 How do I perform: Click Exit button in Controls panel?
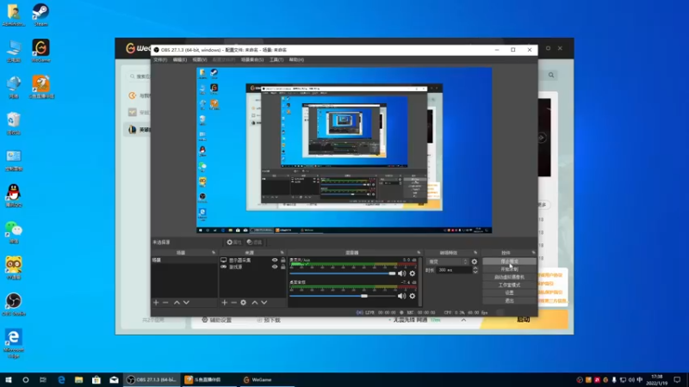509,300
